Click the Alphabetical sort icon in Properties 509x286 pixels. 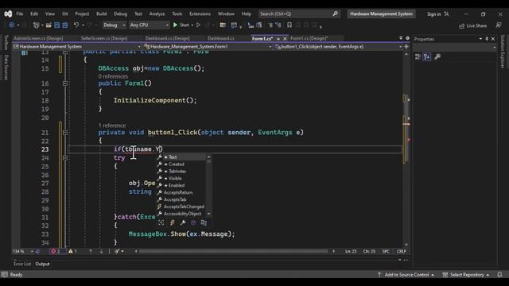(x=427, y=56)
